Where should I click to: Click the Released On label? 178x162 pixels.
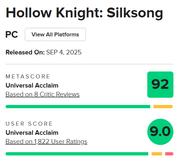click(x=25, y=52)
